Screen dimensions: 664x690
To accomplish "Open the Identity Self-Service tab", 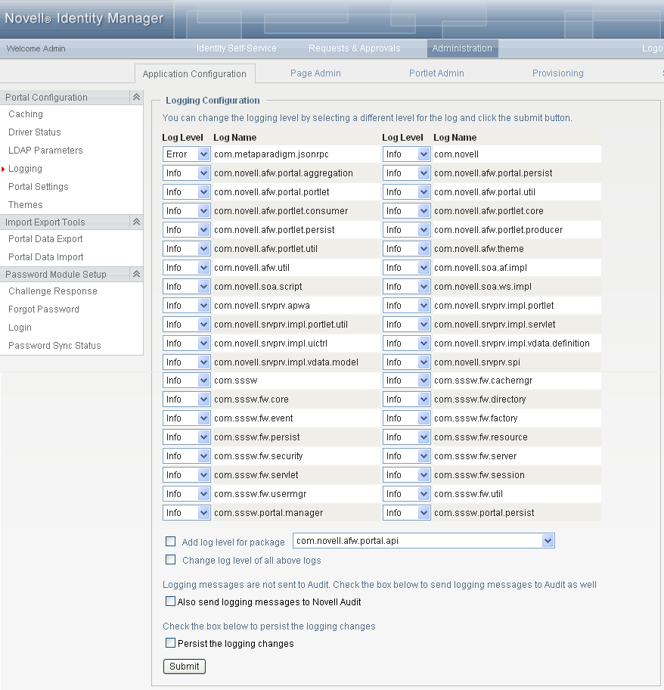I will click(236, 48).
